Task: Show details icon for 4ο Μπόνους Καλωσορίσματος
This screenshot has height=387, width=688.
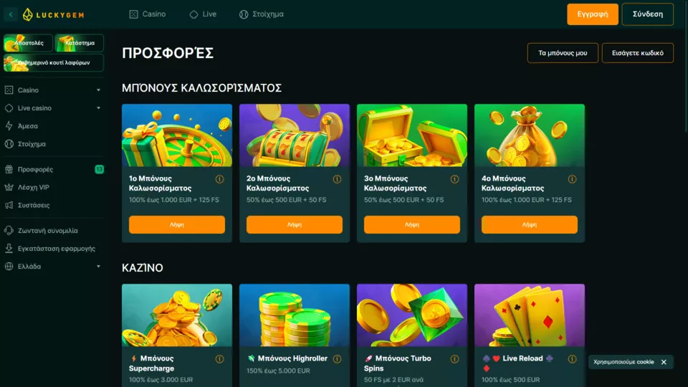Action: click(572, 179)
